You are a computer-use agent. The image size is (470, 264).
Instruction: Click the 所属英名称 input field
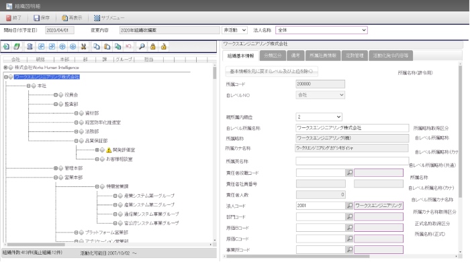point(352,161)
